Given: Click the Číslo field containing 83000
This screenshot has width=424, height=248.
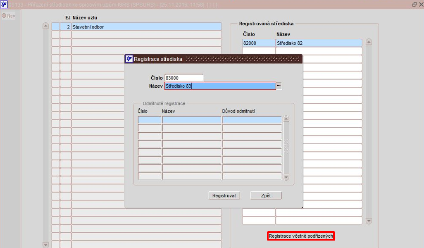Looking at the screenshot, I should [184, 78].
